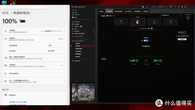Click the Settings window vertical scrollbar
Screen dimensions: 195x110
coord(69,52)
